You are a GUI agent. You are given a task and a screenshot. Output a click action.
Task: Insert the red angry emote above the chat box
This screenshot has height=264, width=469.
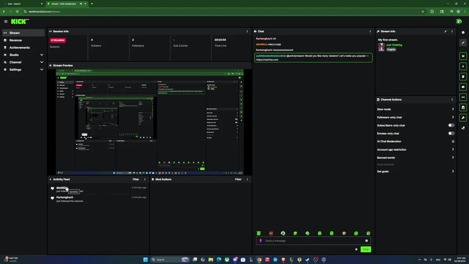271,233
